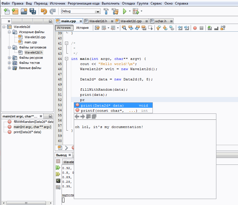Click the Undo arrow icon
The height and width of the screenshot is (205, 238).
click(44, 11)
